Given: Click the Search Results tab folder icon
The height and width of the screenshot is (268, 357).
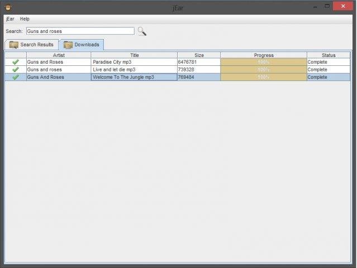Looking at the screenshot, I should (13, 45).
